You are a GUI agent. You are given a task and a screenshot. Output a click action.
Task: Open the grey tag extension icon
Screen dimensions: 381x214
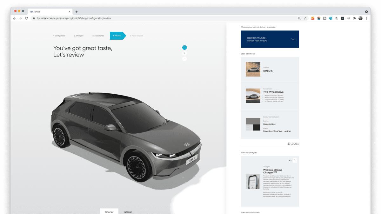point(325,18)
